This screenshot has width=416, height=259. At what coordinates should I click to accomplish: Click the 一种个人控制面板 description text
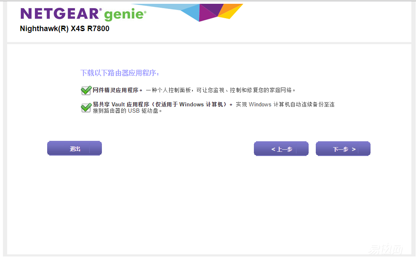click(x=221, y=90)
